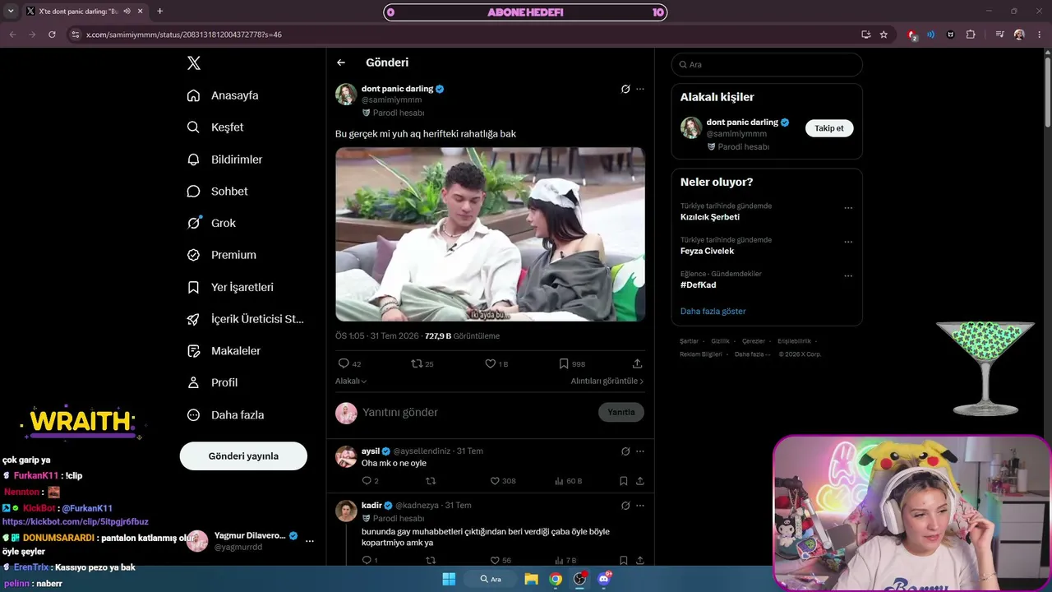Open the browser Extensions puzzle icon
Image resolution: width=1052 pixels, height=592 pixels.
(x=971, y=35)
